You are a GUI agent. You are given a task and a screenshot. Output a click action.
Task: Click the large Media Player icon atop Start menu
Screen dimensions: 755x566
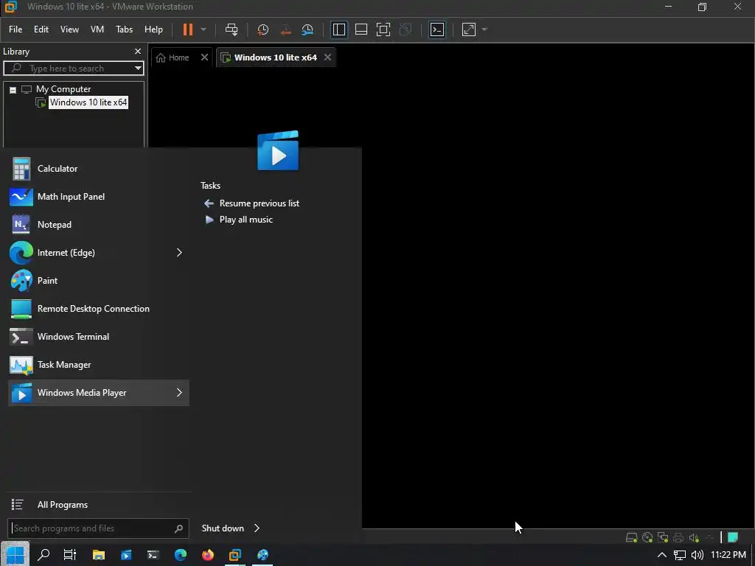[x=278, y=150]
